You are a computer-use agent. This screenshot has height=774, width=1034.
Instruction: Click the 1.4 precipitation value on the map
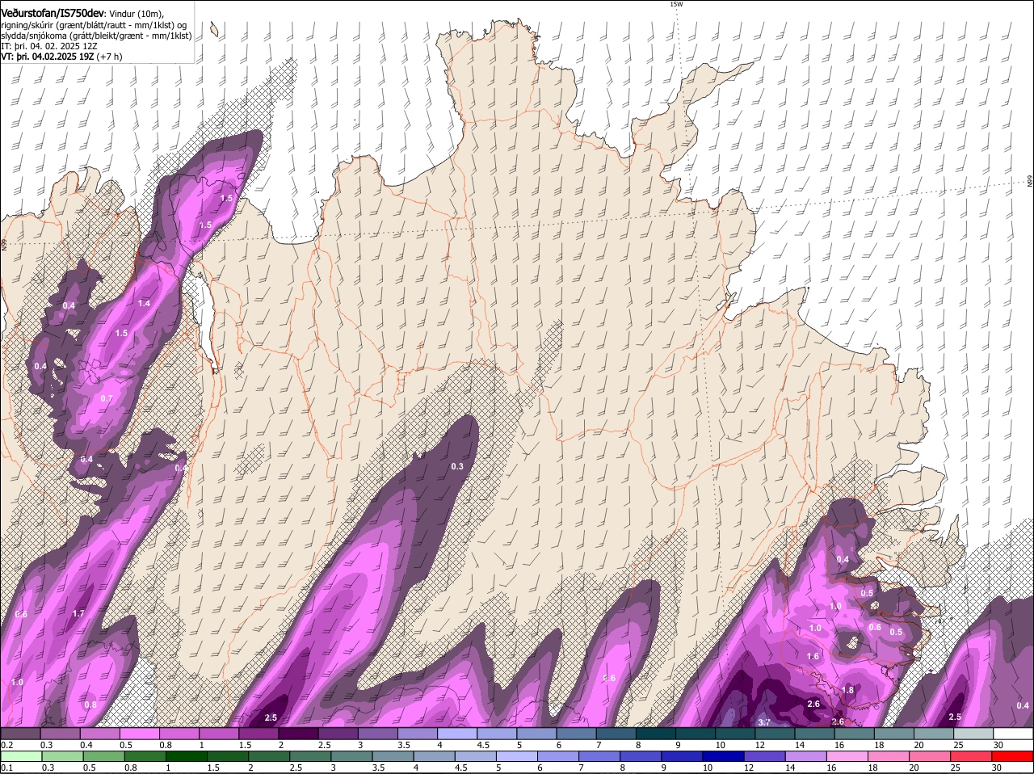144,303
